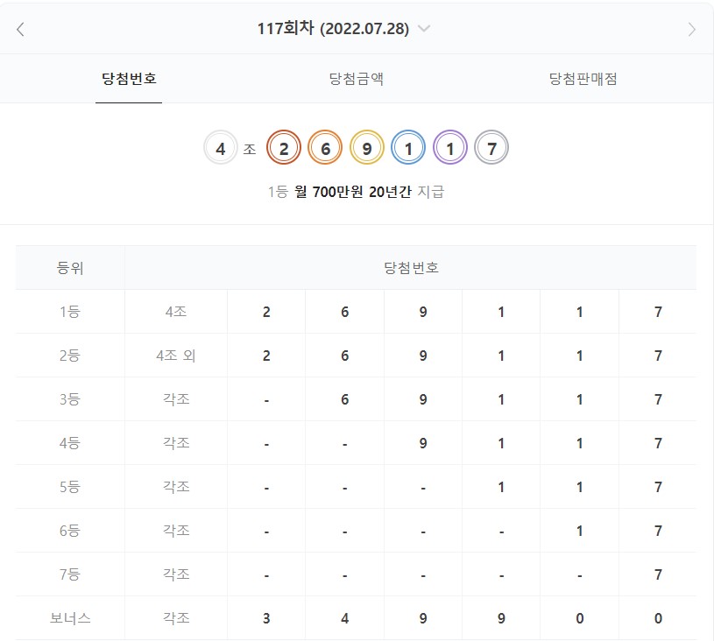Click the yellow ball number 9

point(367,147)
